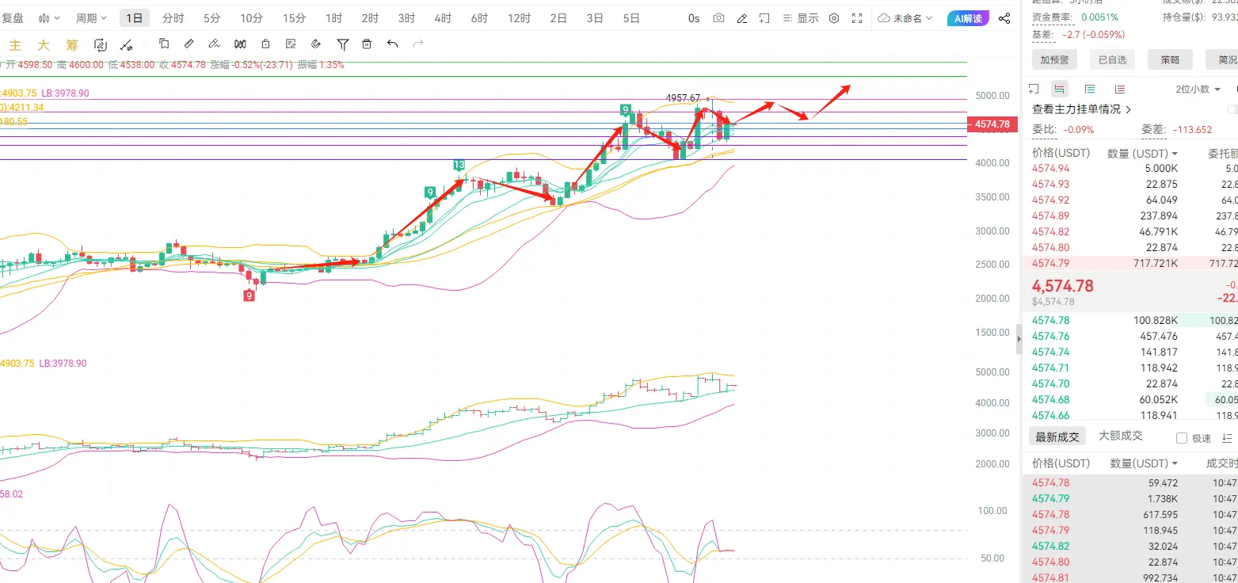
Task: Click the redo arrow icon
Action: click(x=417, y=44)
